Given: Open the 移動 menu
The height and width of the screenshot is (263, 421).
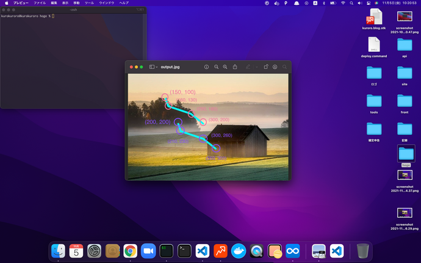Looking at the screenshot, I should (x=76, y=3).
